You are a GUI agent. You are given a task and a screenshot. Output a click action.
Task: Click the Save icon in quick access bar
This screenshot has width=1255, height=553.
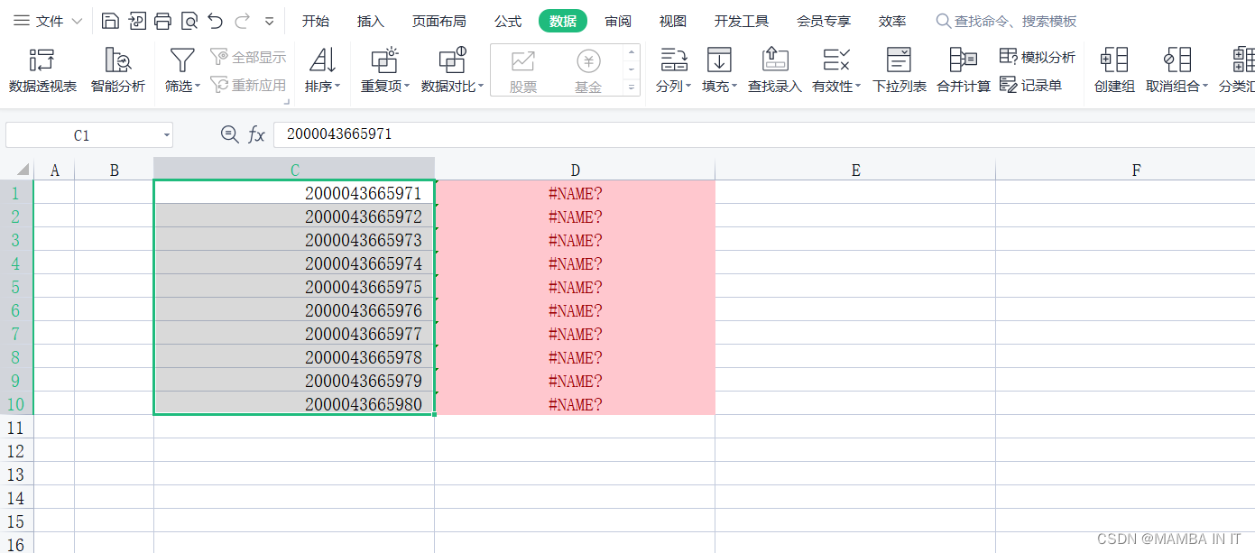tap(110, 21)
